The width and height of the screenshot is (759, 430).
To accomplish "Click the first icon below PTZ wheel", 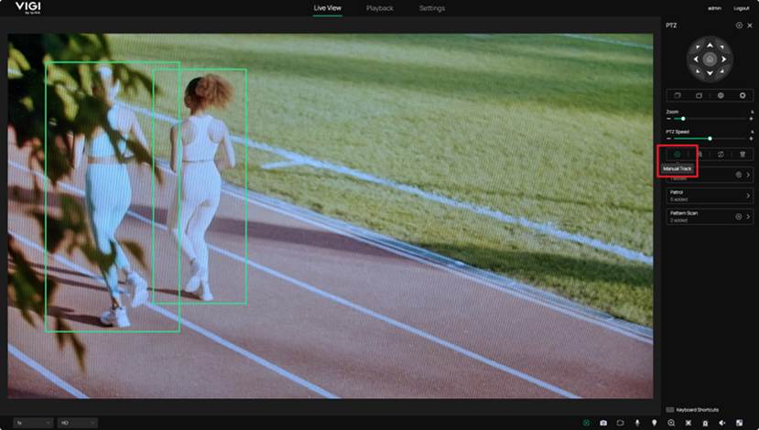I will pos(678,96).
